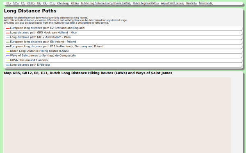The width and height of the screenshot is (246, 153).
Task: Open Way of Saint James in the top menu
Action: 172,3
